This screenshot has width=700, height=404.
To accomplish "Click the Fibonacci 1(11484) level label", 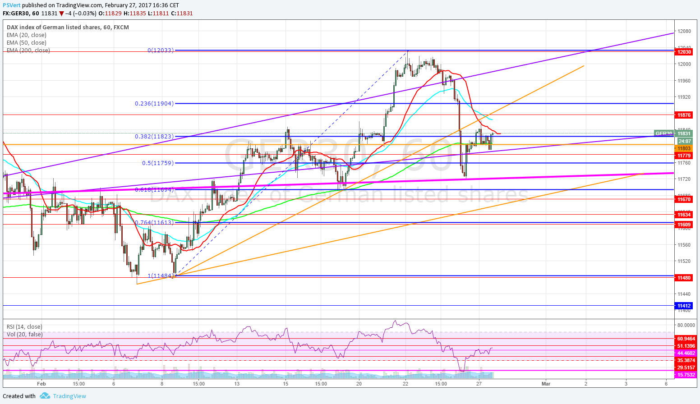I will (x=161, y=275).
